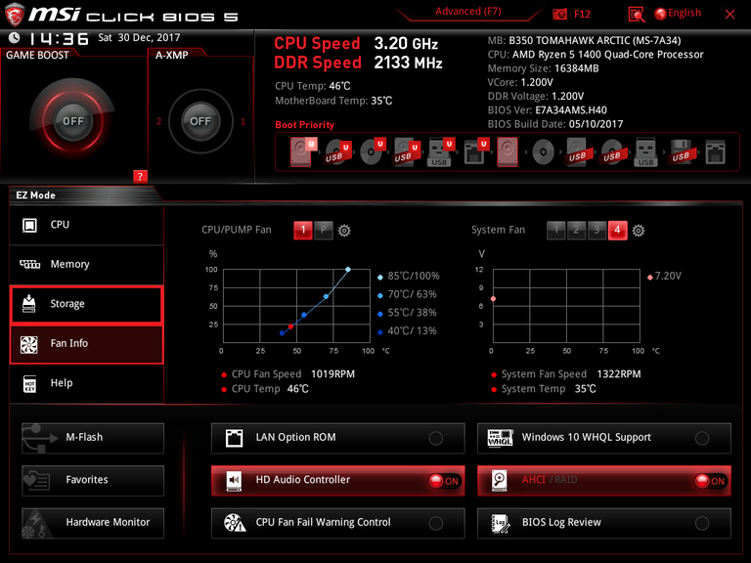The width and height of the screenshot is (751, 563).
Task: Select the legacy USB CD/DVD boot icon
Action: point(611,152)
